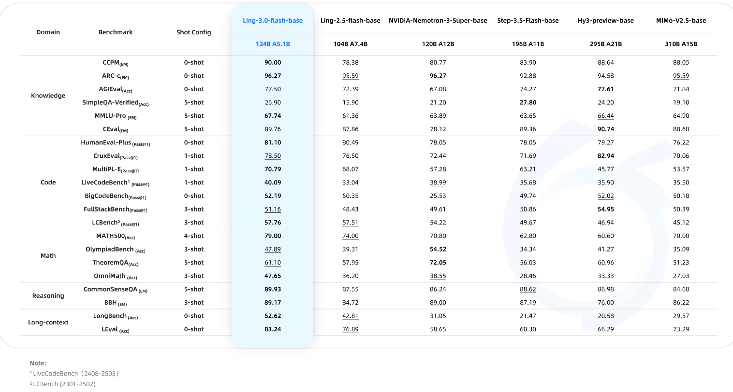Select AGIEval score 77.61 for Hy3-preview-base
Screen dimensions: 733x392
606,89
